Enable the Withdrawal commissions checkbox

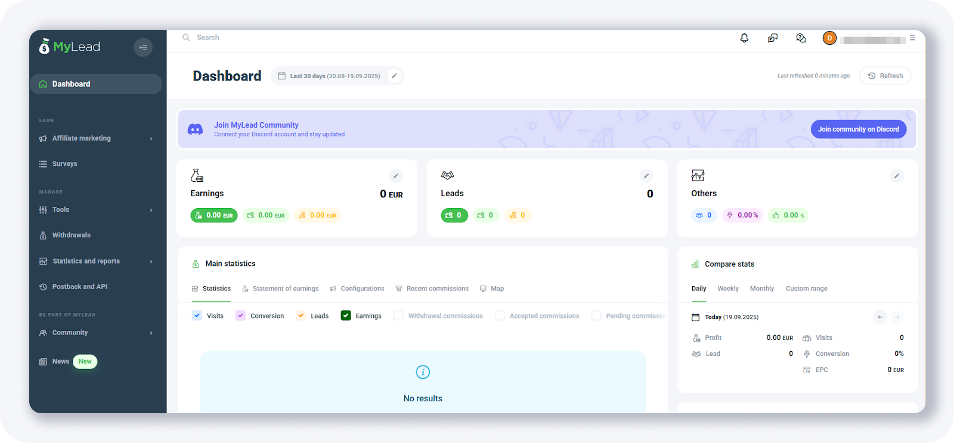(398, 315)
